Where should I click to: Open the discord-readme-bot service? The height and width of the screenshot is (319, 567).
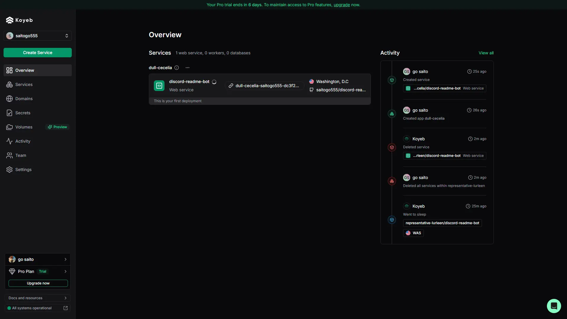[189, 82]
